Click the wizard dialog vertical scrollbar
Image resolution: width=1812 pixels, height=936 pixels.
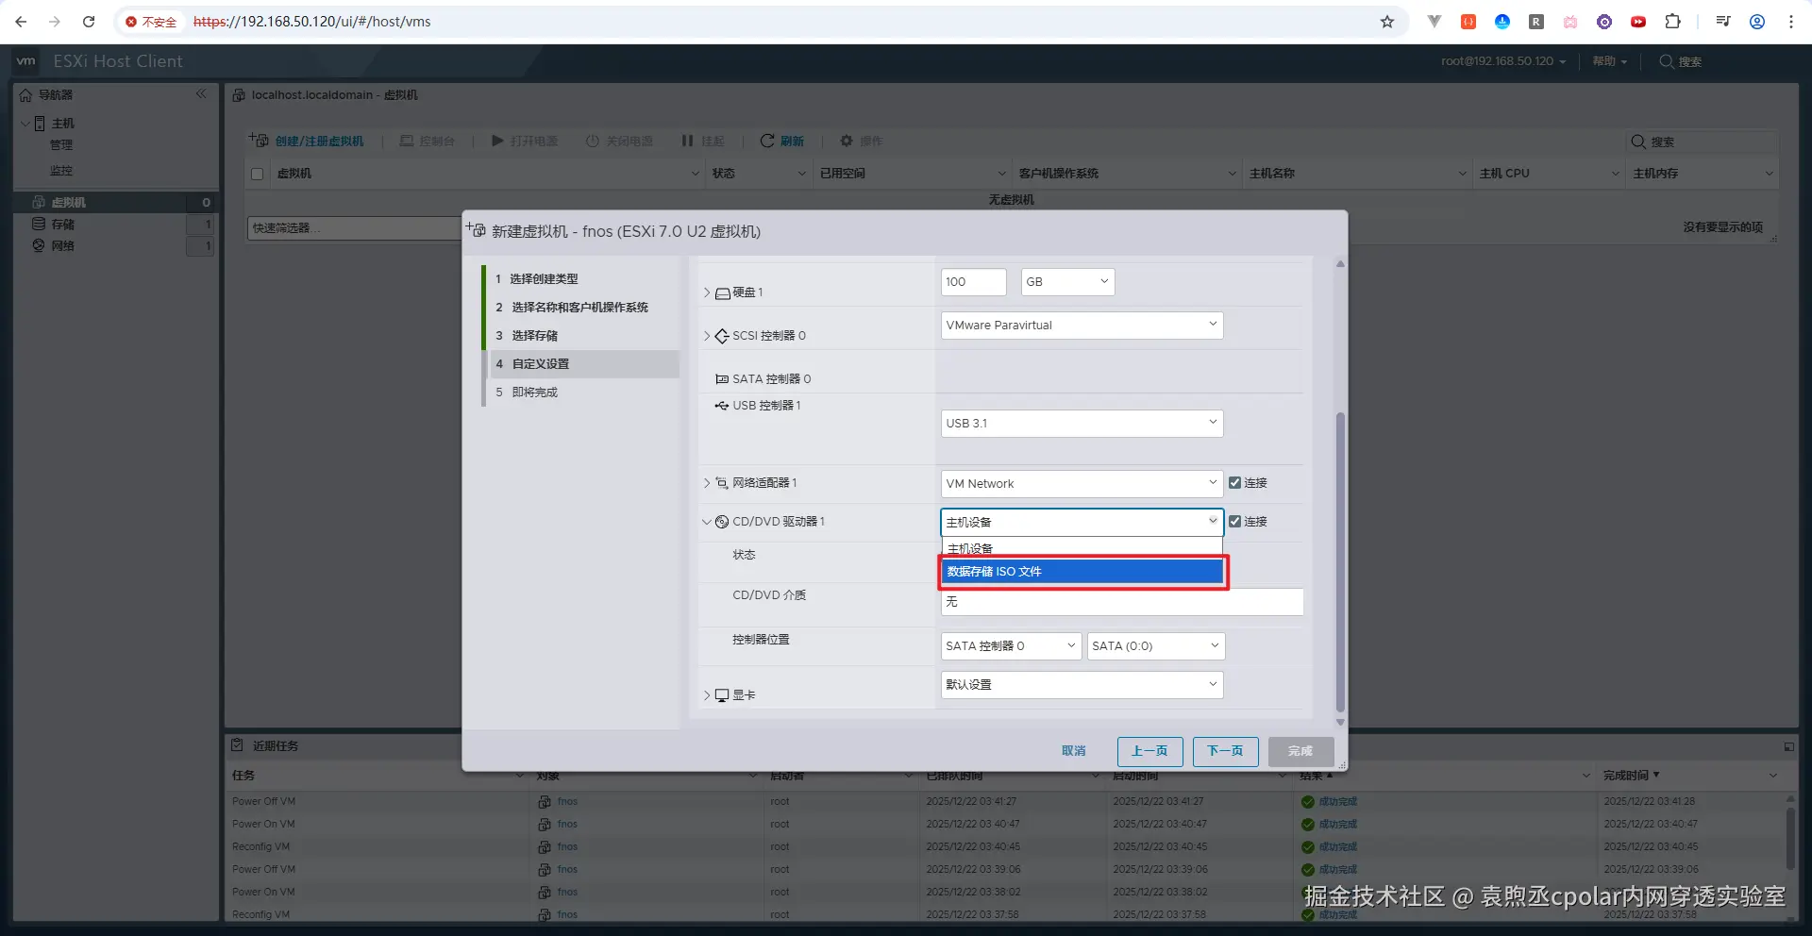(x=1340, y=562)
